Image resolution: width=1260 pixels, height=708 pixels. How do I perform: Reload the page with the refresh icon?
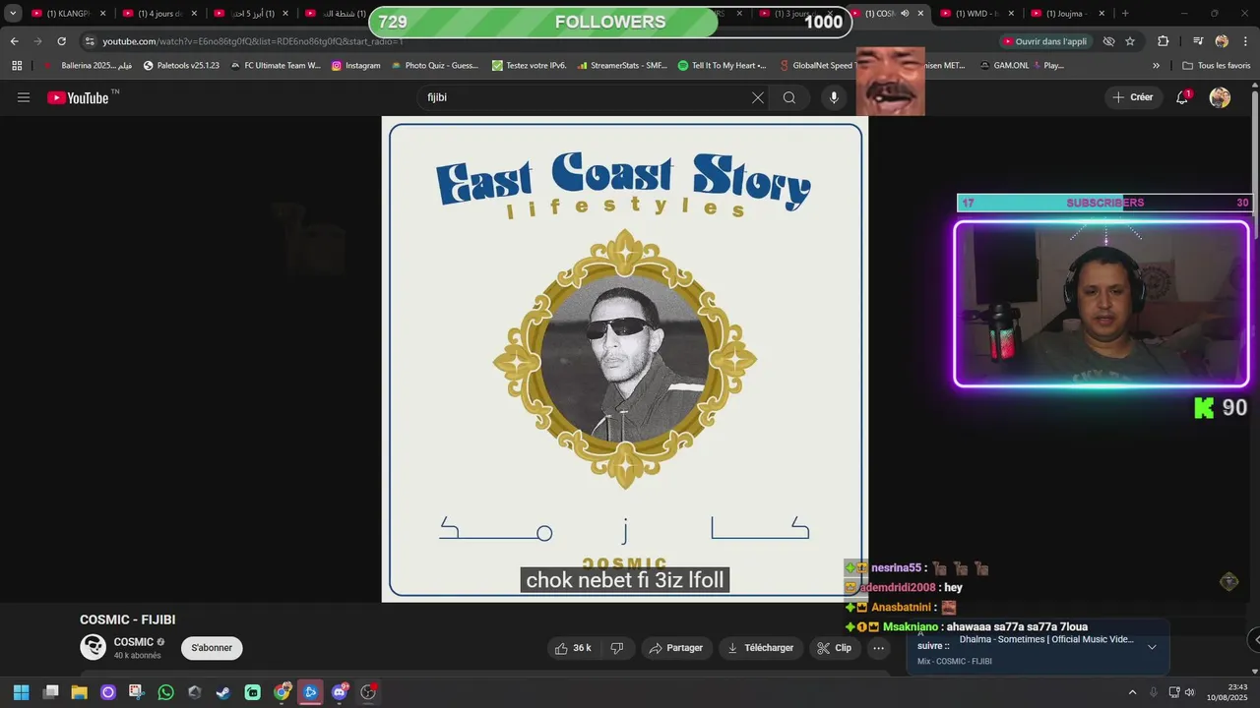(61, 41)
